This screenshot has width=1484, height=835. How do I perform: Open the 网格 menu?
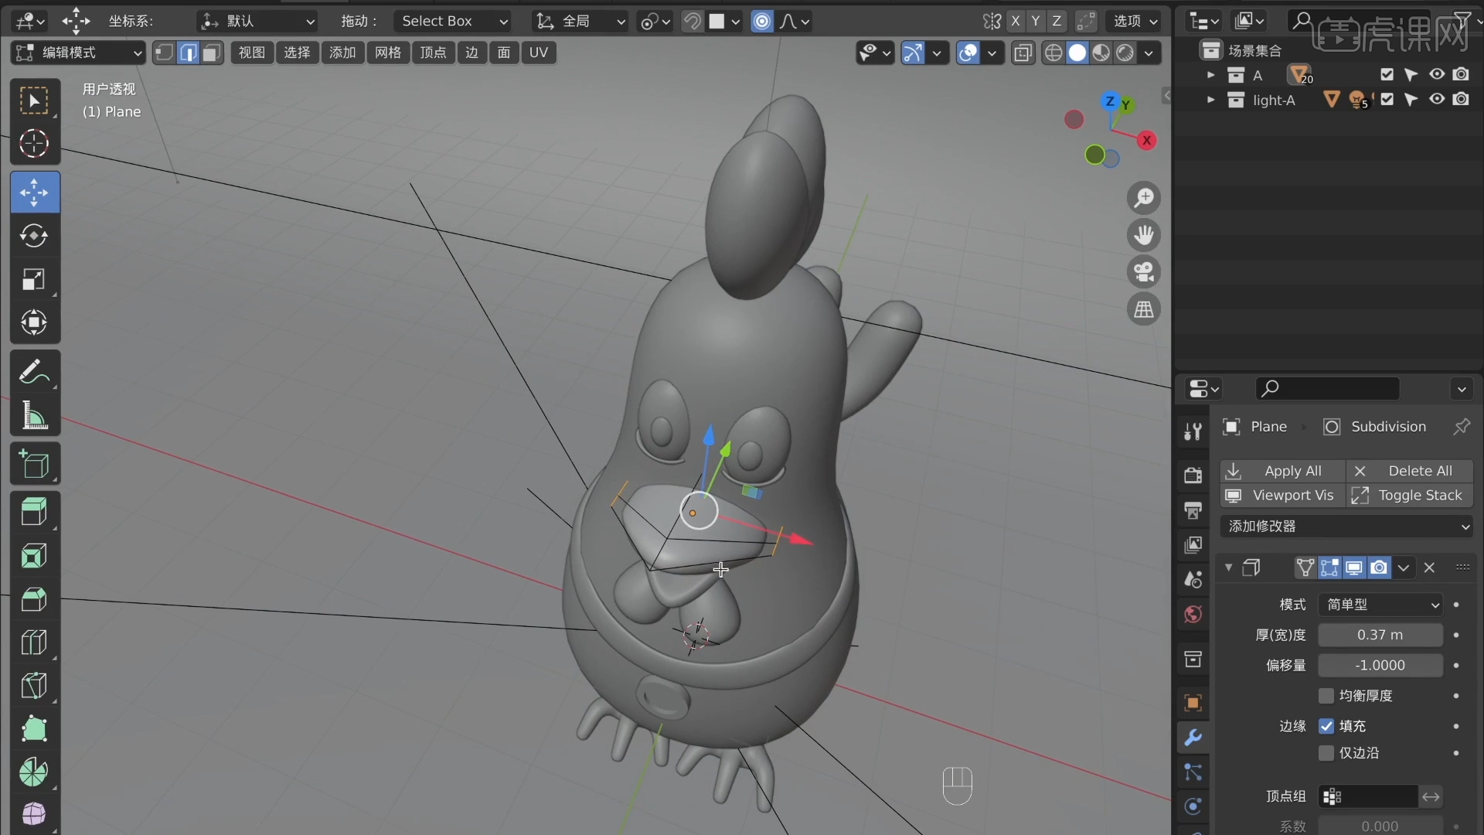[x=387, y=53]
